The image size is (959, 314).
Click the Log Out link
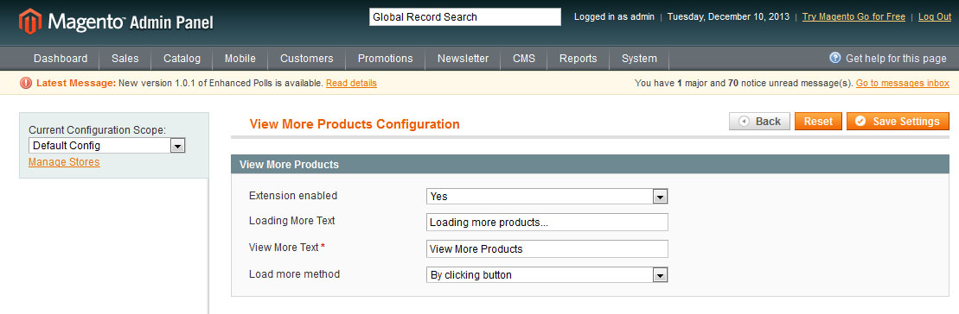(x=935, y=17)
